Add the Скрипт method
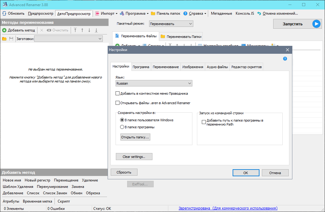 (64, 201)
